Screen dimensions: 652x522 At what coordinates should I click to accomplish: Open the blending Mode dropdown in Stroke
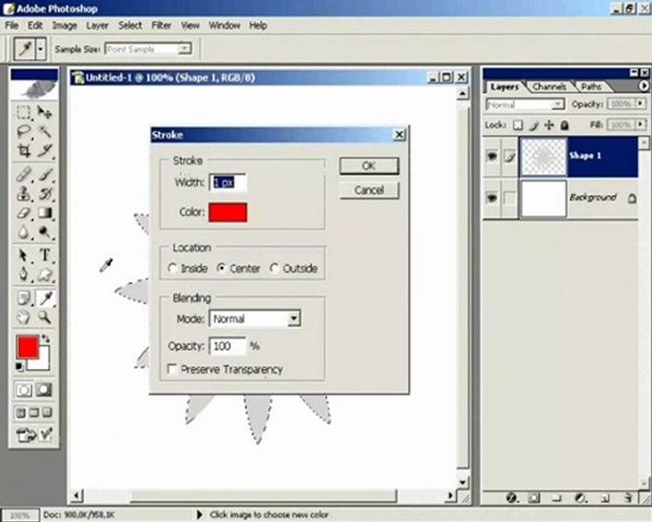293,319
